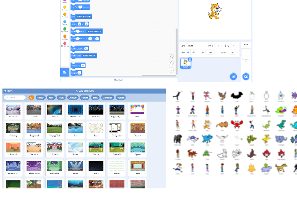Filter backdrops by the Sports tag
The width and height of the screenshot is (297, 223).
tap(61, 97)
